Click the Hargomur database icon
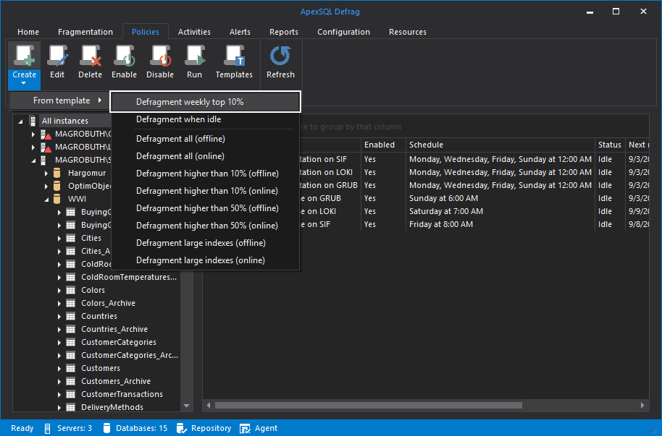The height and width of the screenshot is (436, 662). coord(57,173)
